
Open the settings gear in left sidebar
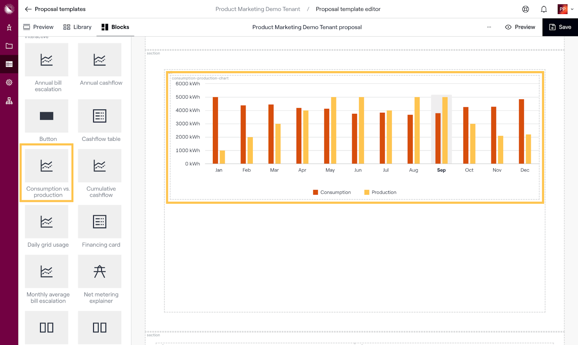click(9, 82)
